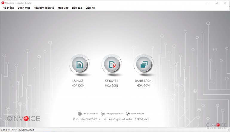Screen dimensions: 230x132
Task: Click the OInvoice app icon in the title bar
Action: pos(3,3)
